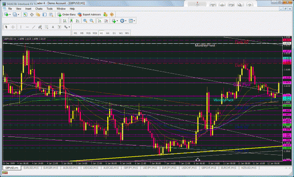Switch to the GBPJPY,M15 chart tab

click(130, 168)
